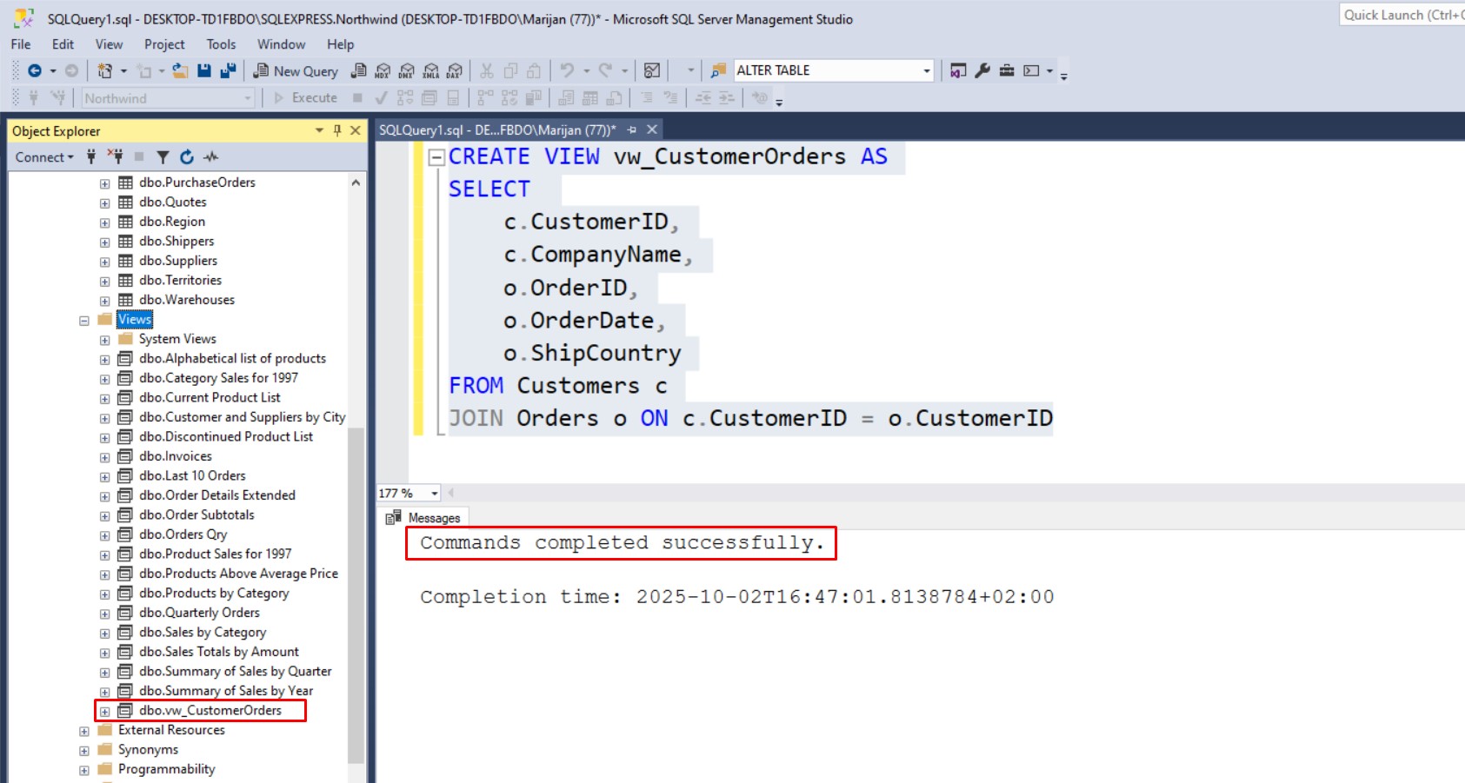
Task: Click the Save All toolbar icon
Action: pos(228,71)
